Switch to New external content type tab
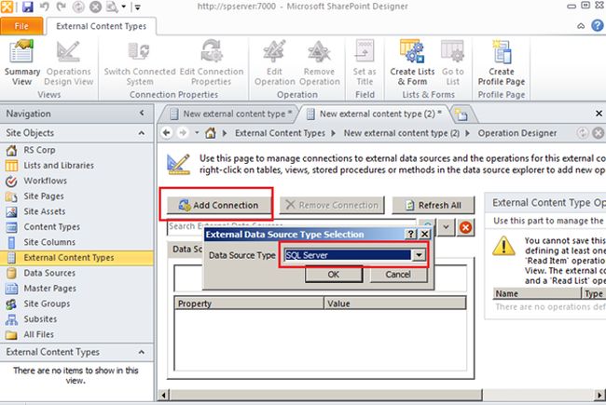The image size is (606, 405). (x=231, y=114)
